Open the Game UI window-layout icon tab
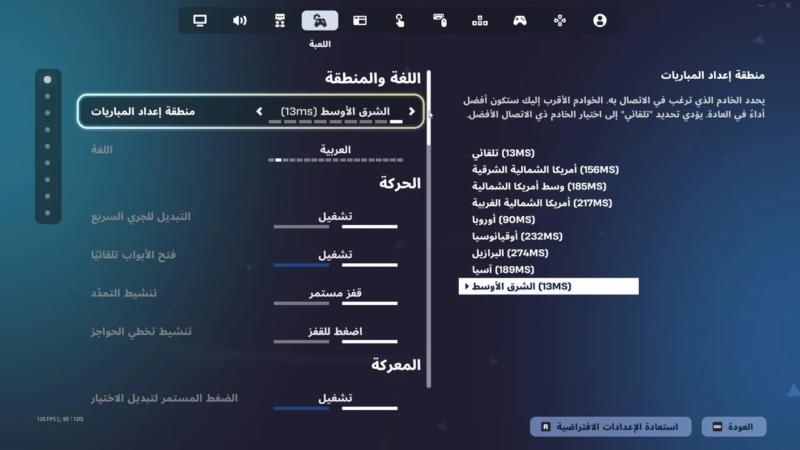 click(x=360, y=21)
